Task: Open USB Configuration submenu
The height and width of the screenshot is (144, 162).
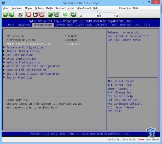Action: click(20, 55)
